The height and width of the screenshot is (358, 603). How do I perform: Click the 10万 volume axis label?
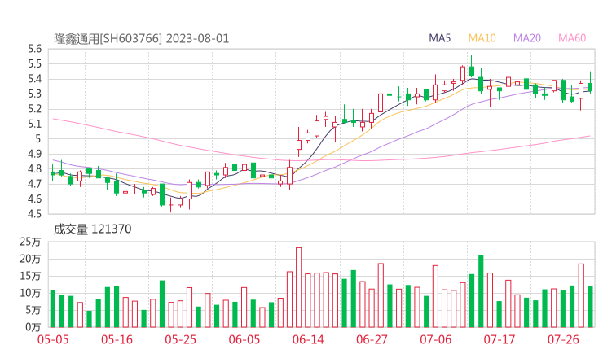coord(30,294)
